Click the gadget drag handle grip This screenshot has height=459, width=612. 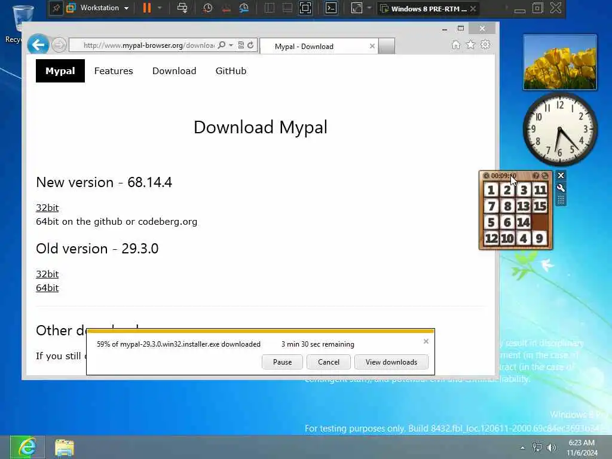(561, 200)
